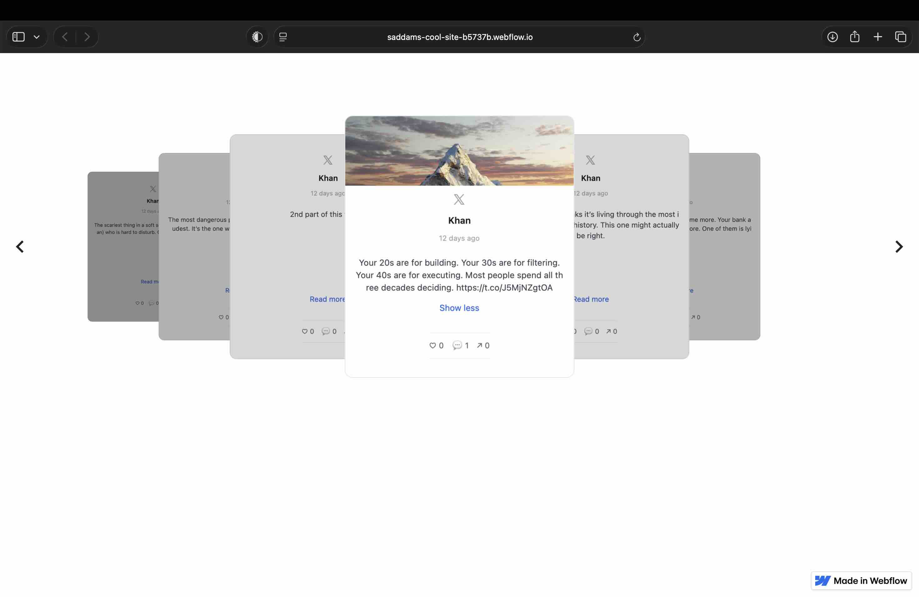Click the heart like icon on center card
The image size is (919, 597).
pos(433,346)
